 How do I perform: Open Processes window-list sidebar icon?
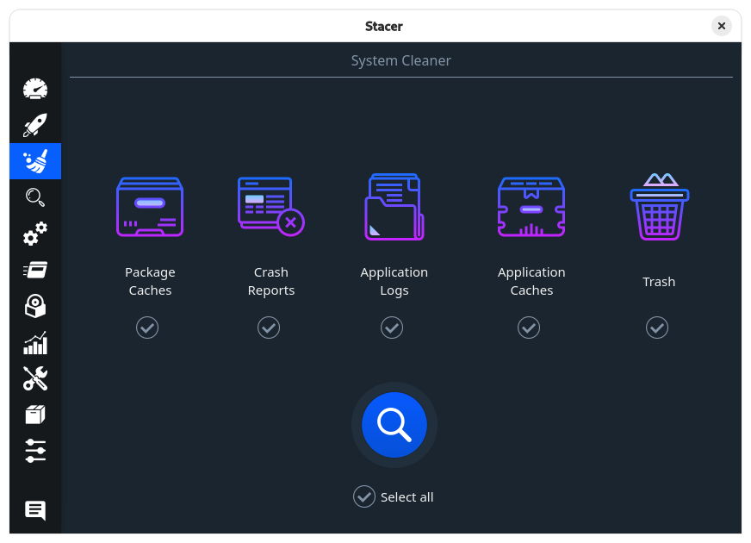point(35,270)
